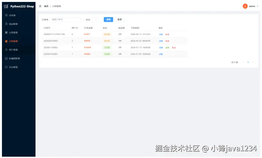Click 订单管理 in the breadcrumb
Screen dimensions: 262x158
pyautogui.click(x=57, y=6)
